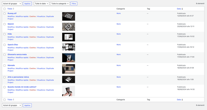Click the sort arrows beside the top Titolo header

tap(14, 9)
